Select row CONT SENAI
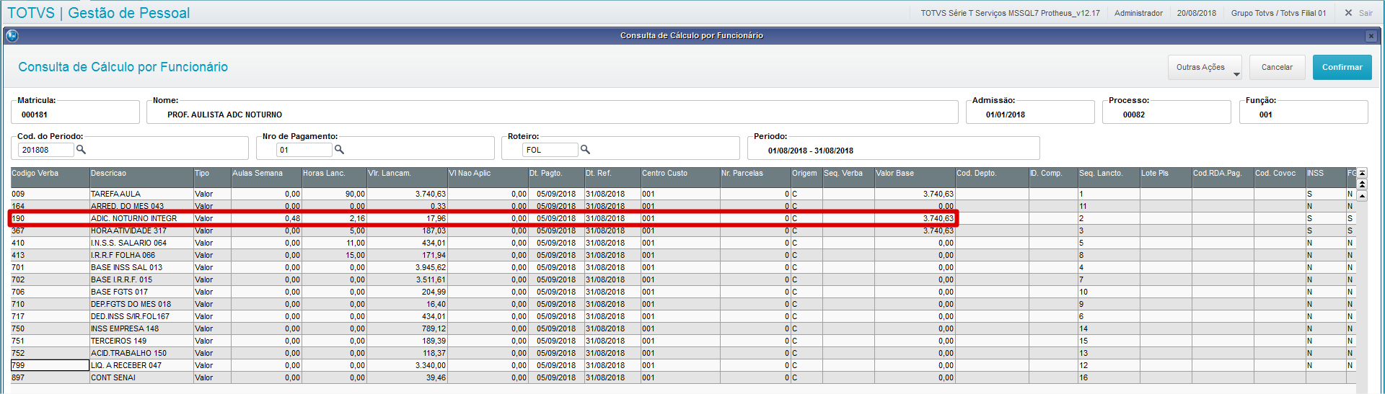Screen dimensions: 1385x394 [683, 377]
